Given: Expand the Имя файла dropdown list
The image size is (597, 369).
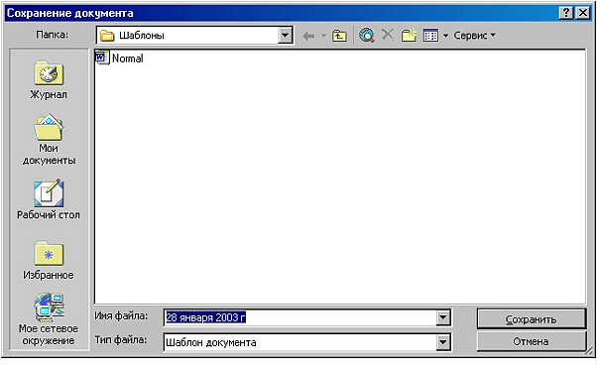Looking at the screenshot, I should (x=443, y=317).
